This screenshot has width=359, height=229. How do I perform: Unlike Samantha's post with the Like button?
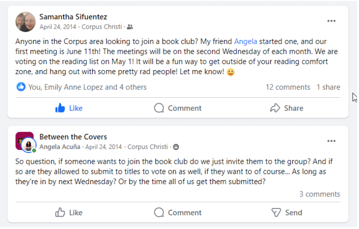click(x=69, y=108)
